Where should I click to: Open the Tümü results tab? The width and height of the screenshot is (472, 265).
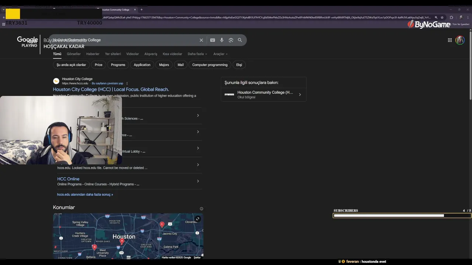coord(57,54)
